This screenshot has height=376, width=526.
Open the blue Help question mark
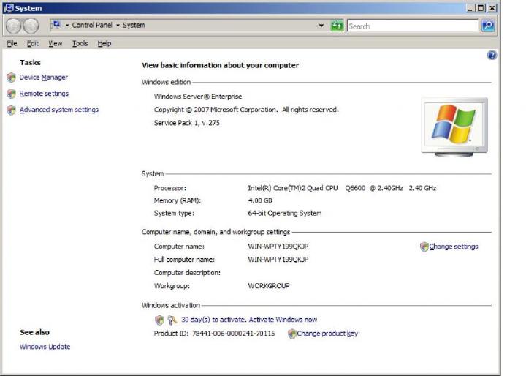[492, 55]
